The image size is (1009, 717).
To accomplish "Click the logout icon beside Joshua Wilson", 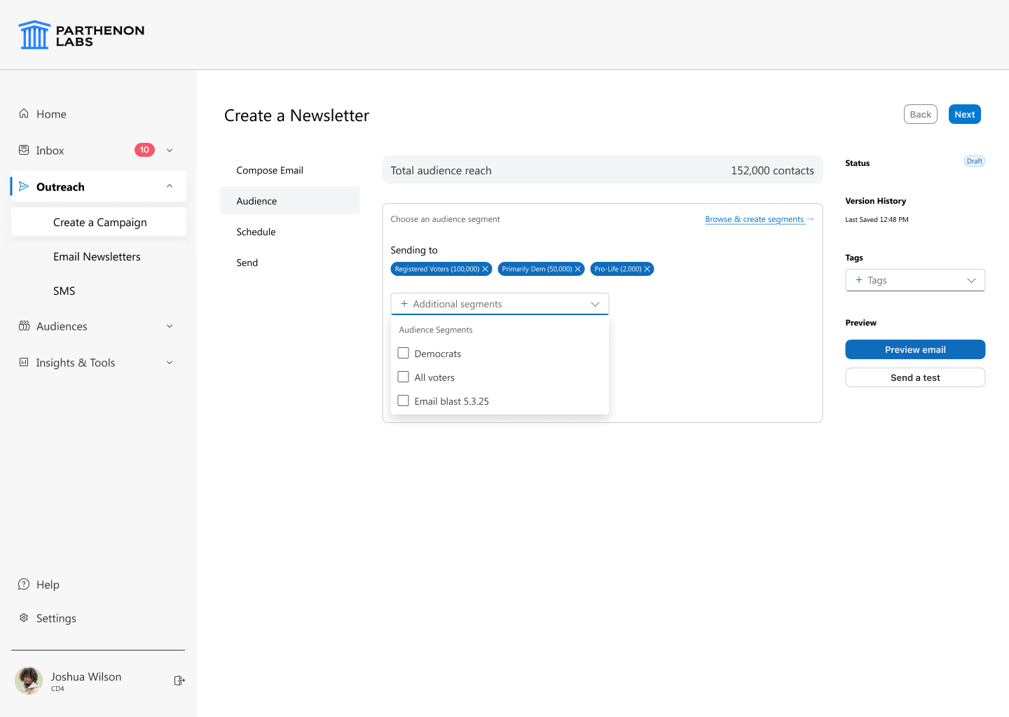I will [x=179, y=681].
